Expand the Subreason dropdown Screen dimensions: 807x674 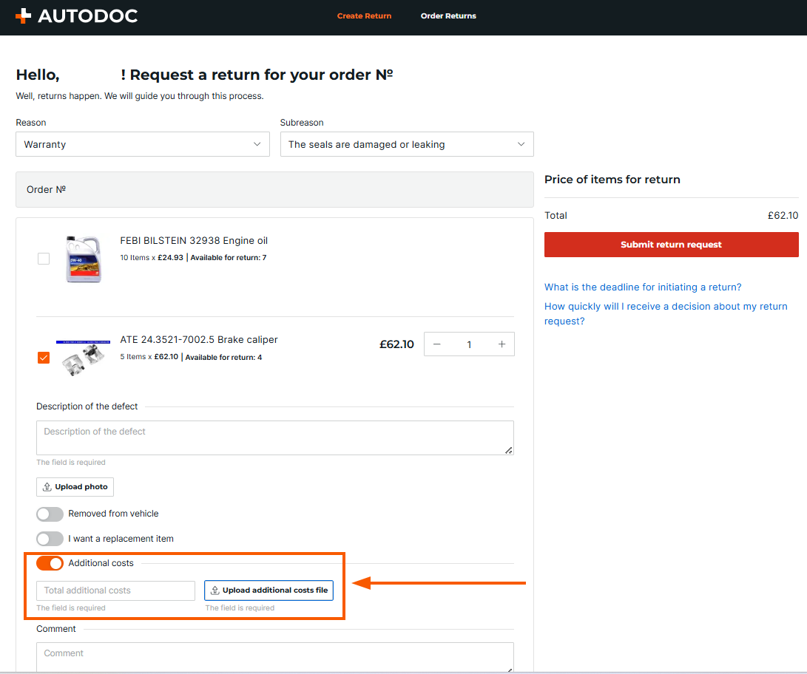pyautogui.click(x=407, y=144)
